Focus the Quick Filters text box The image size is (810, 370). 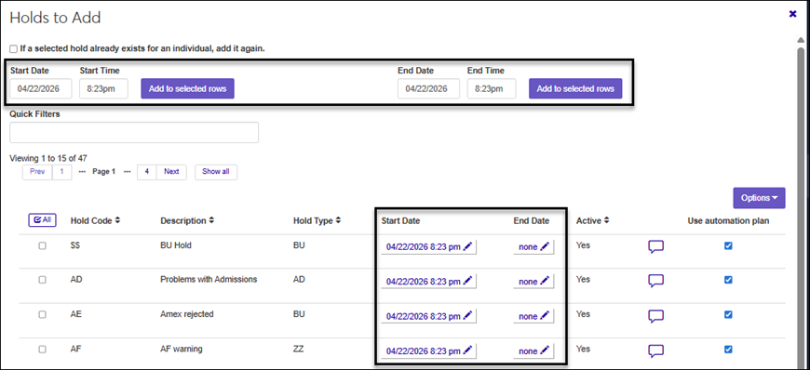[134, 133]
